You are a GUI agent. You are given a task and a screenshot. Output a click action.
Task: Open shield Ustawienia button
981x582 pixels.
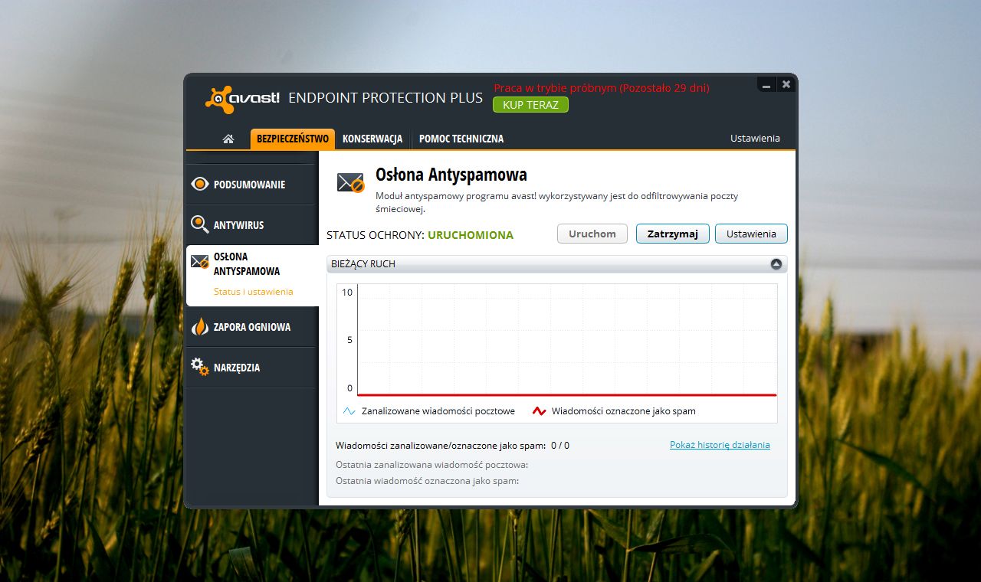coord(751,234)
